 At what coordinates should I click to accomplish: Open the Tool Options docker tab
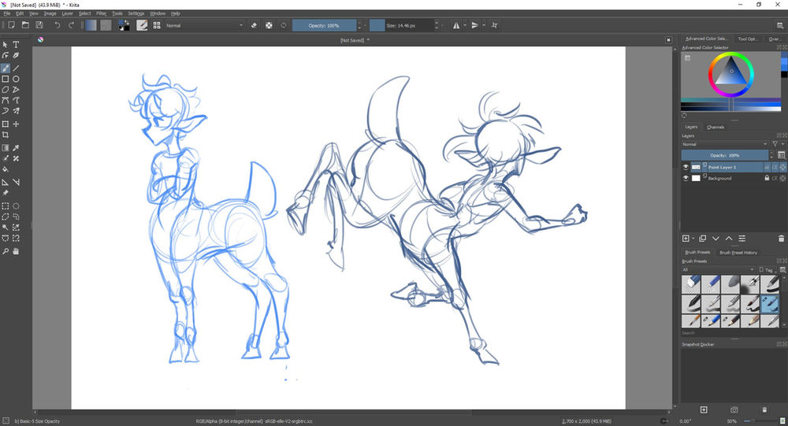click(x=748, y=39)
